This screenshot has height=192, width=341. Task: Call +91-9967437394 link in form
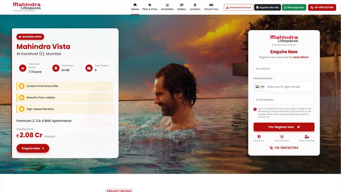(284, 148)
